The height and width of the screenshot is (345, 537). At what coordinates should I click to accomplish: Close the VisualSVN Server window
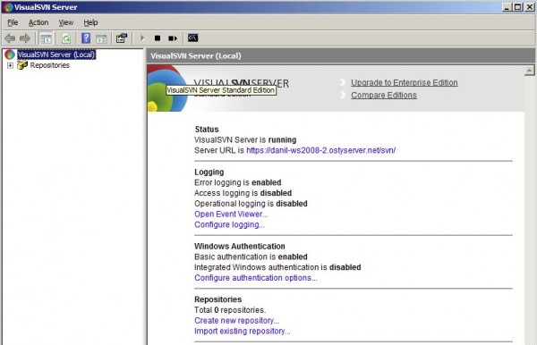tap(530, 7)
